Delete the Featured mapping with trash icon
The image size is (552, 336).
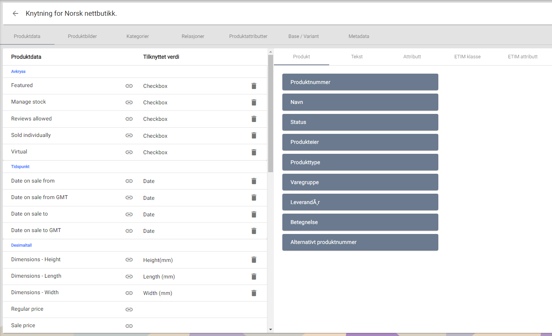(x=254, y=86)
